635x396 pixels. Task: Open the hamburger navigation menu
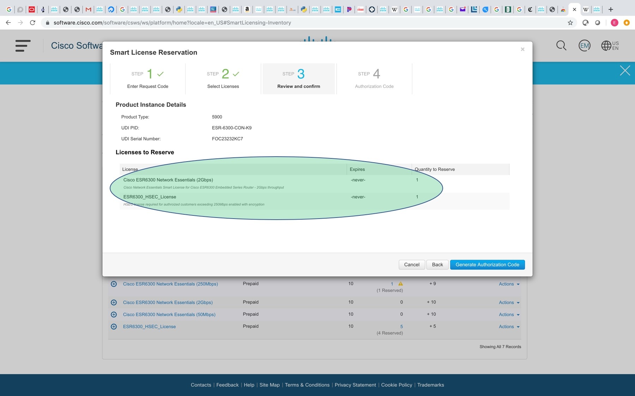(23, 46)
